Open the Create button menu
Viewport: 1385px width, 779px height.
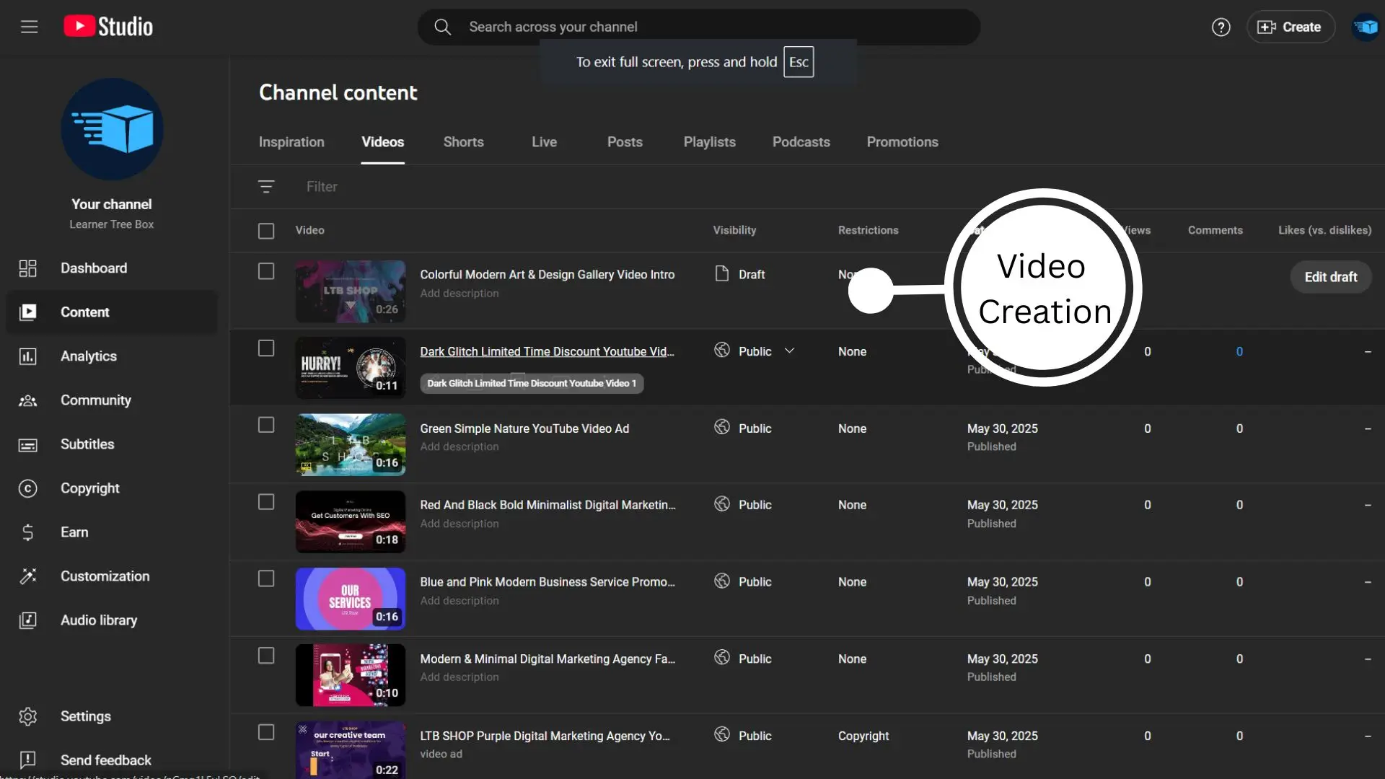coord(1290,27)
